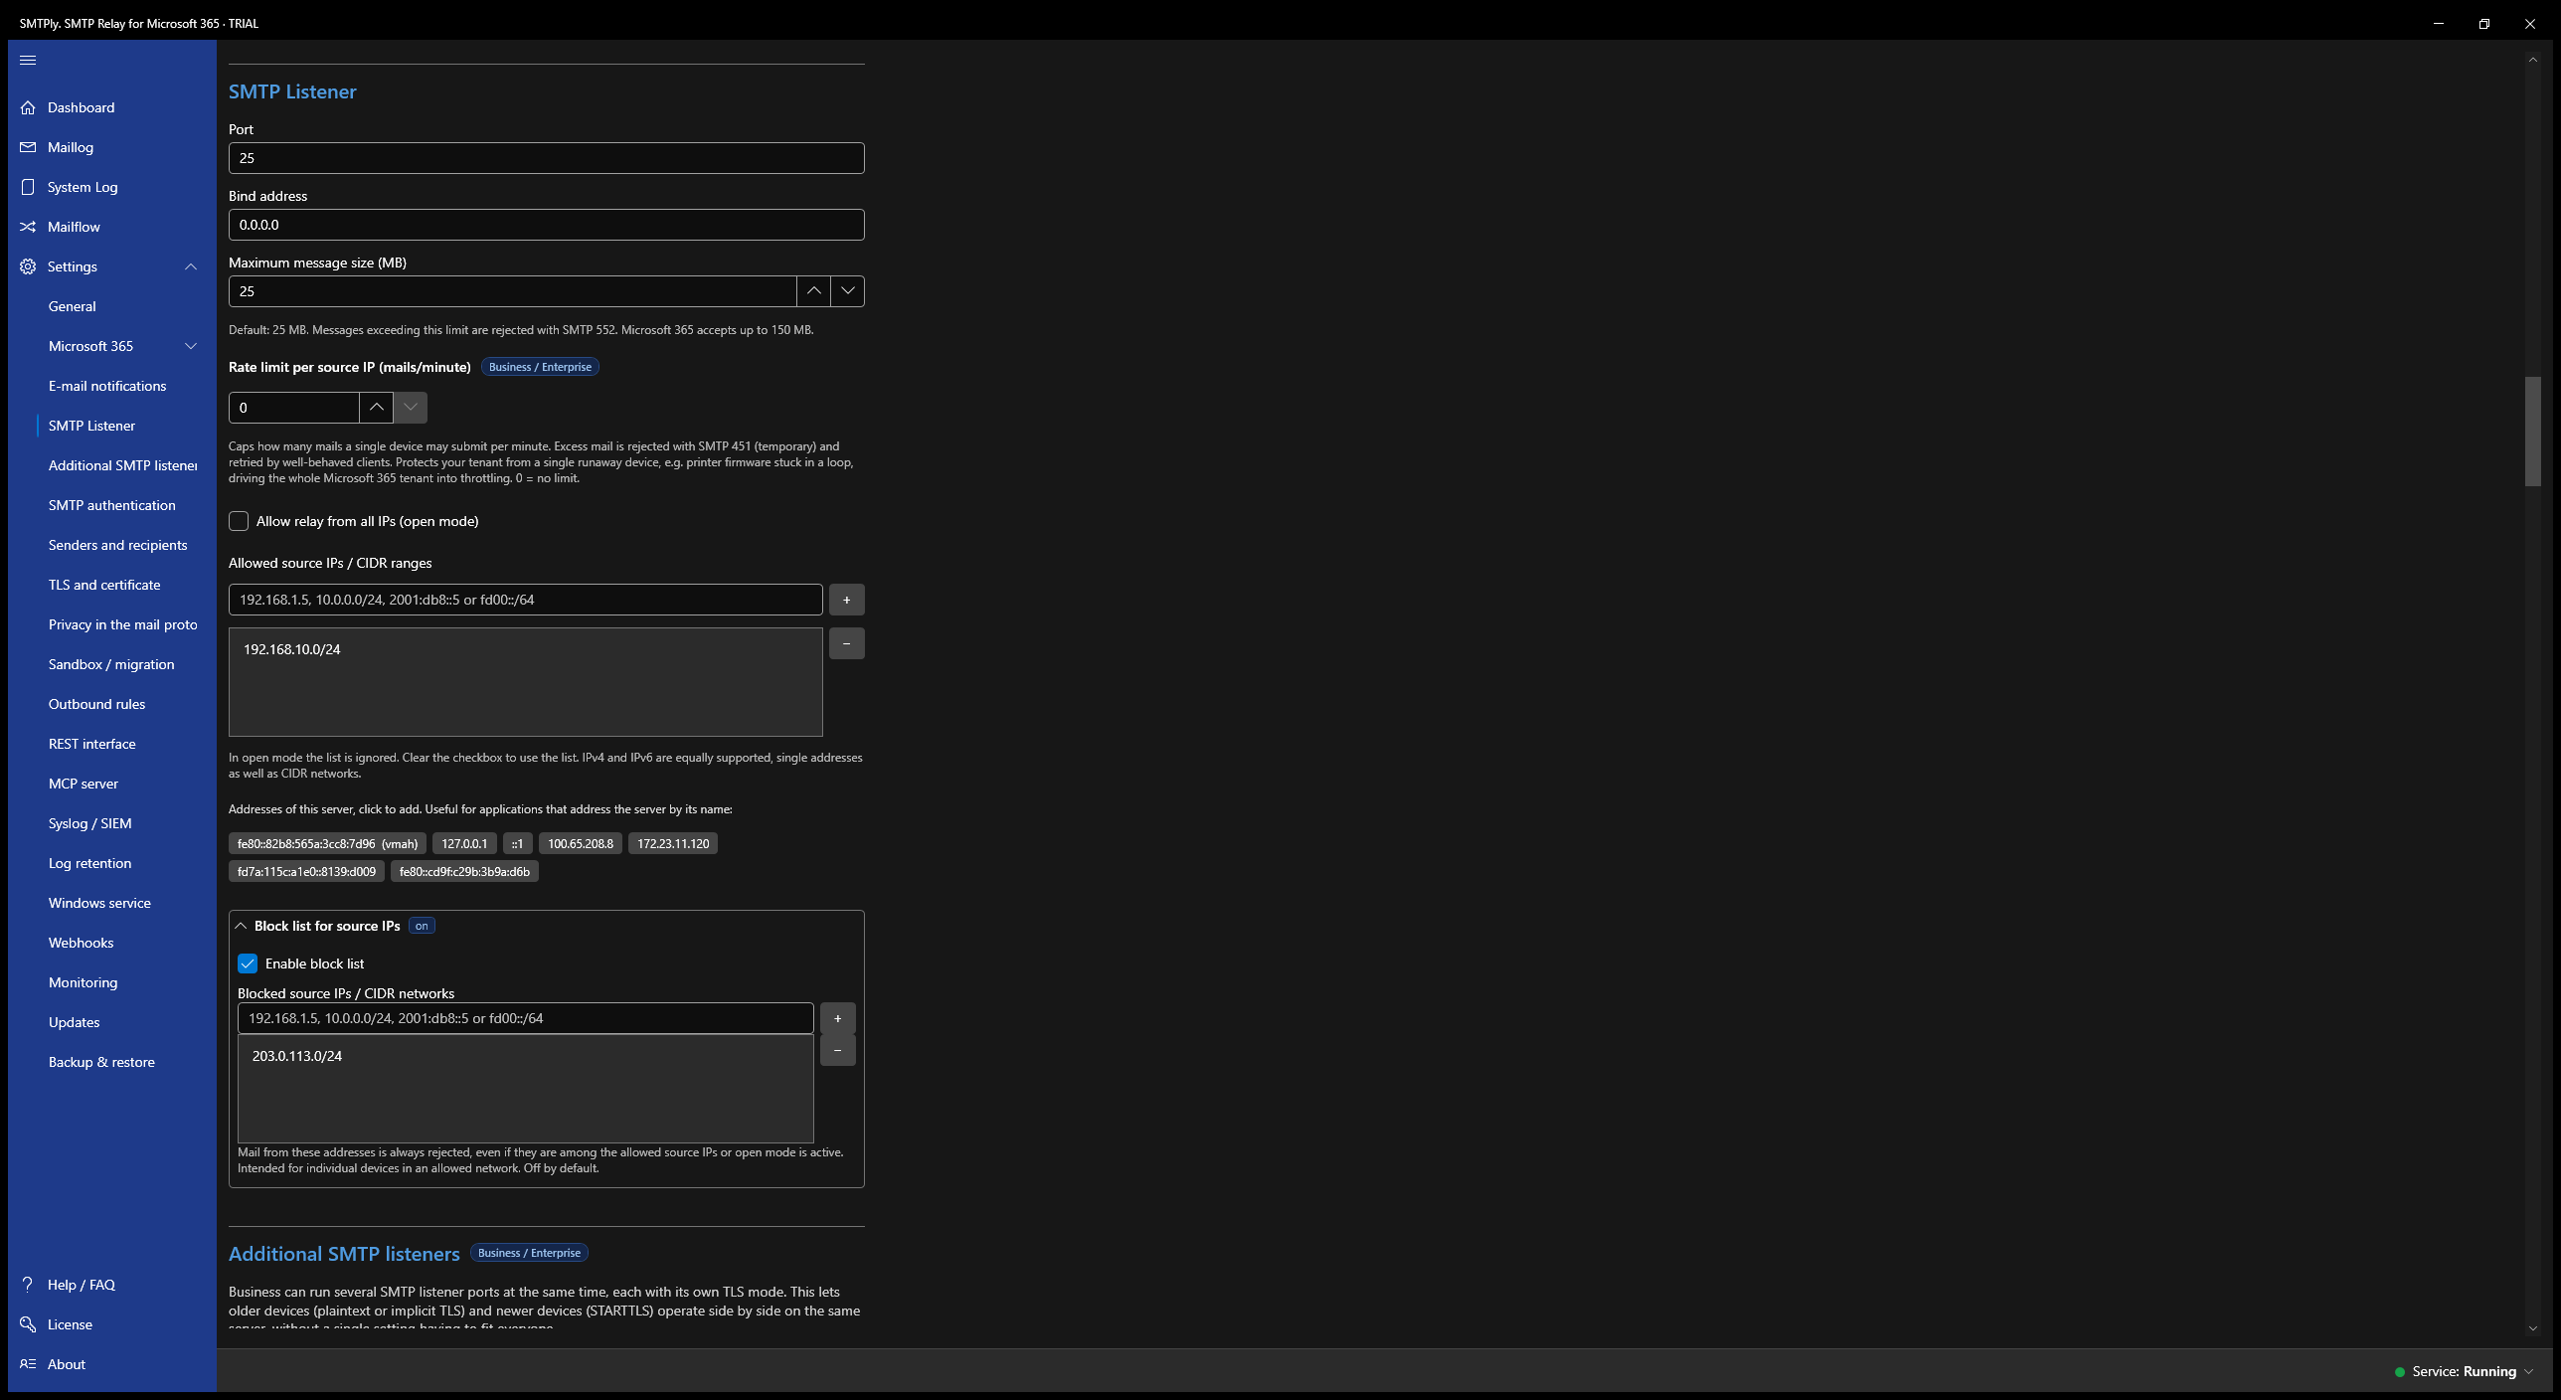Collapse Block list for source IPs panel
Image resolution: width=2561 pixels, height=1400 pixels.
[241, 926]
